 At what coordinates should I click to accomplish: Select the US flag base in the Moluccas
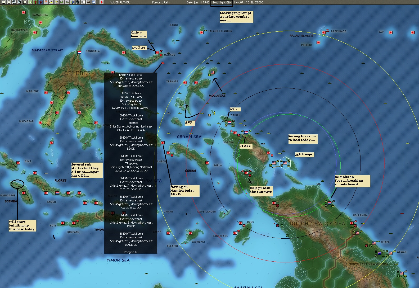pyautogui.click(x=213, y=72)
